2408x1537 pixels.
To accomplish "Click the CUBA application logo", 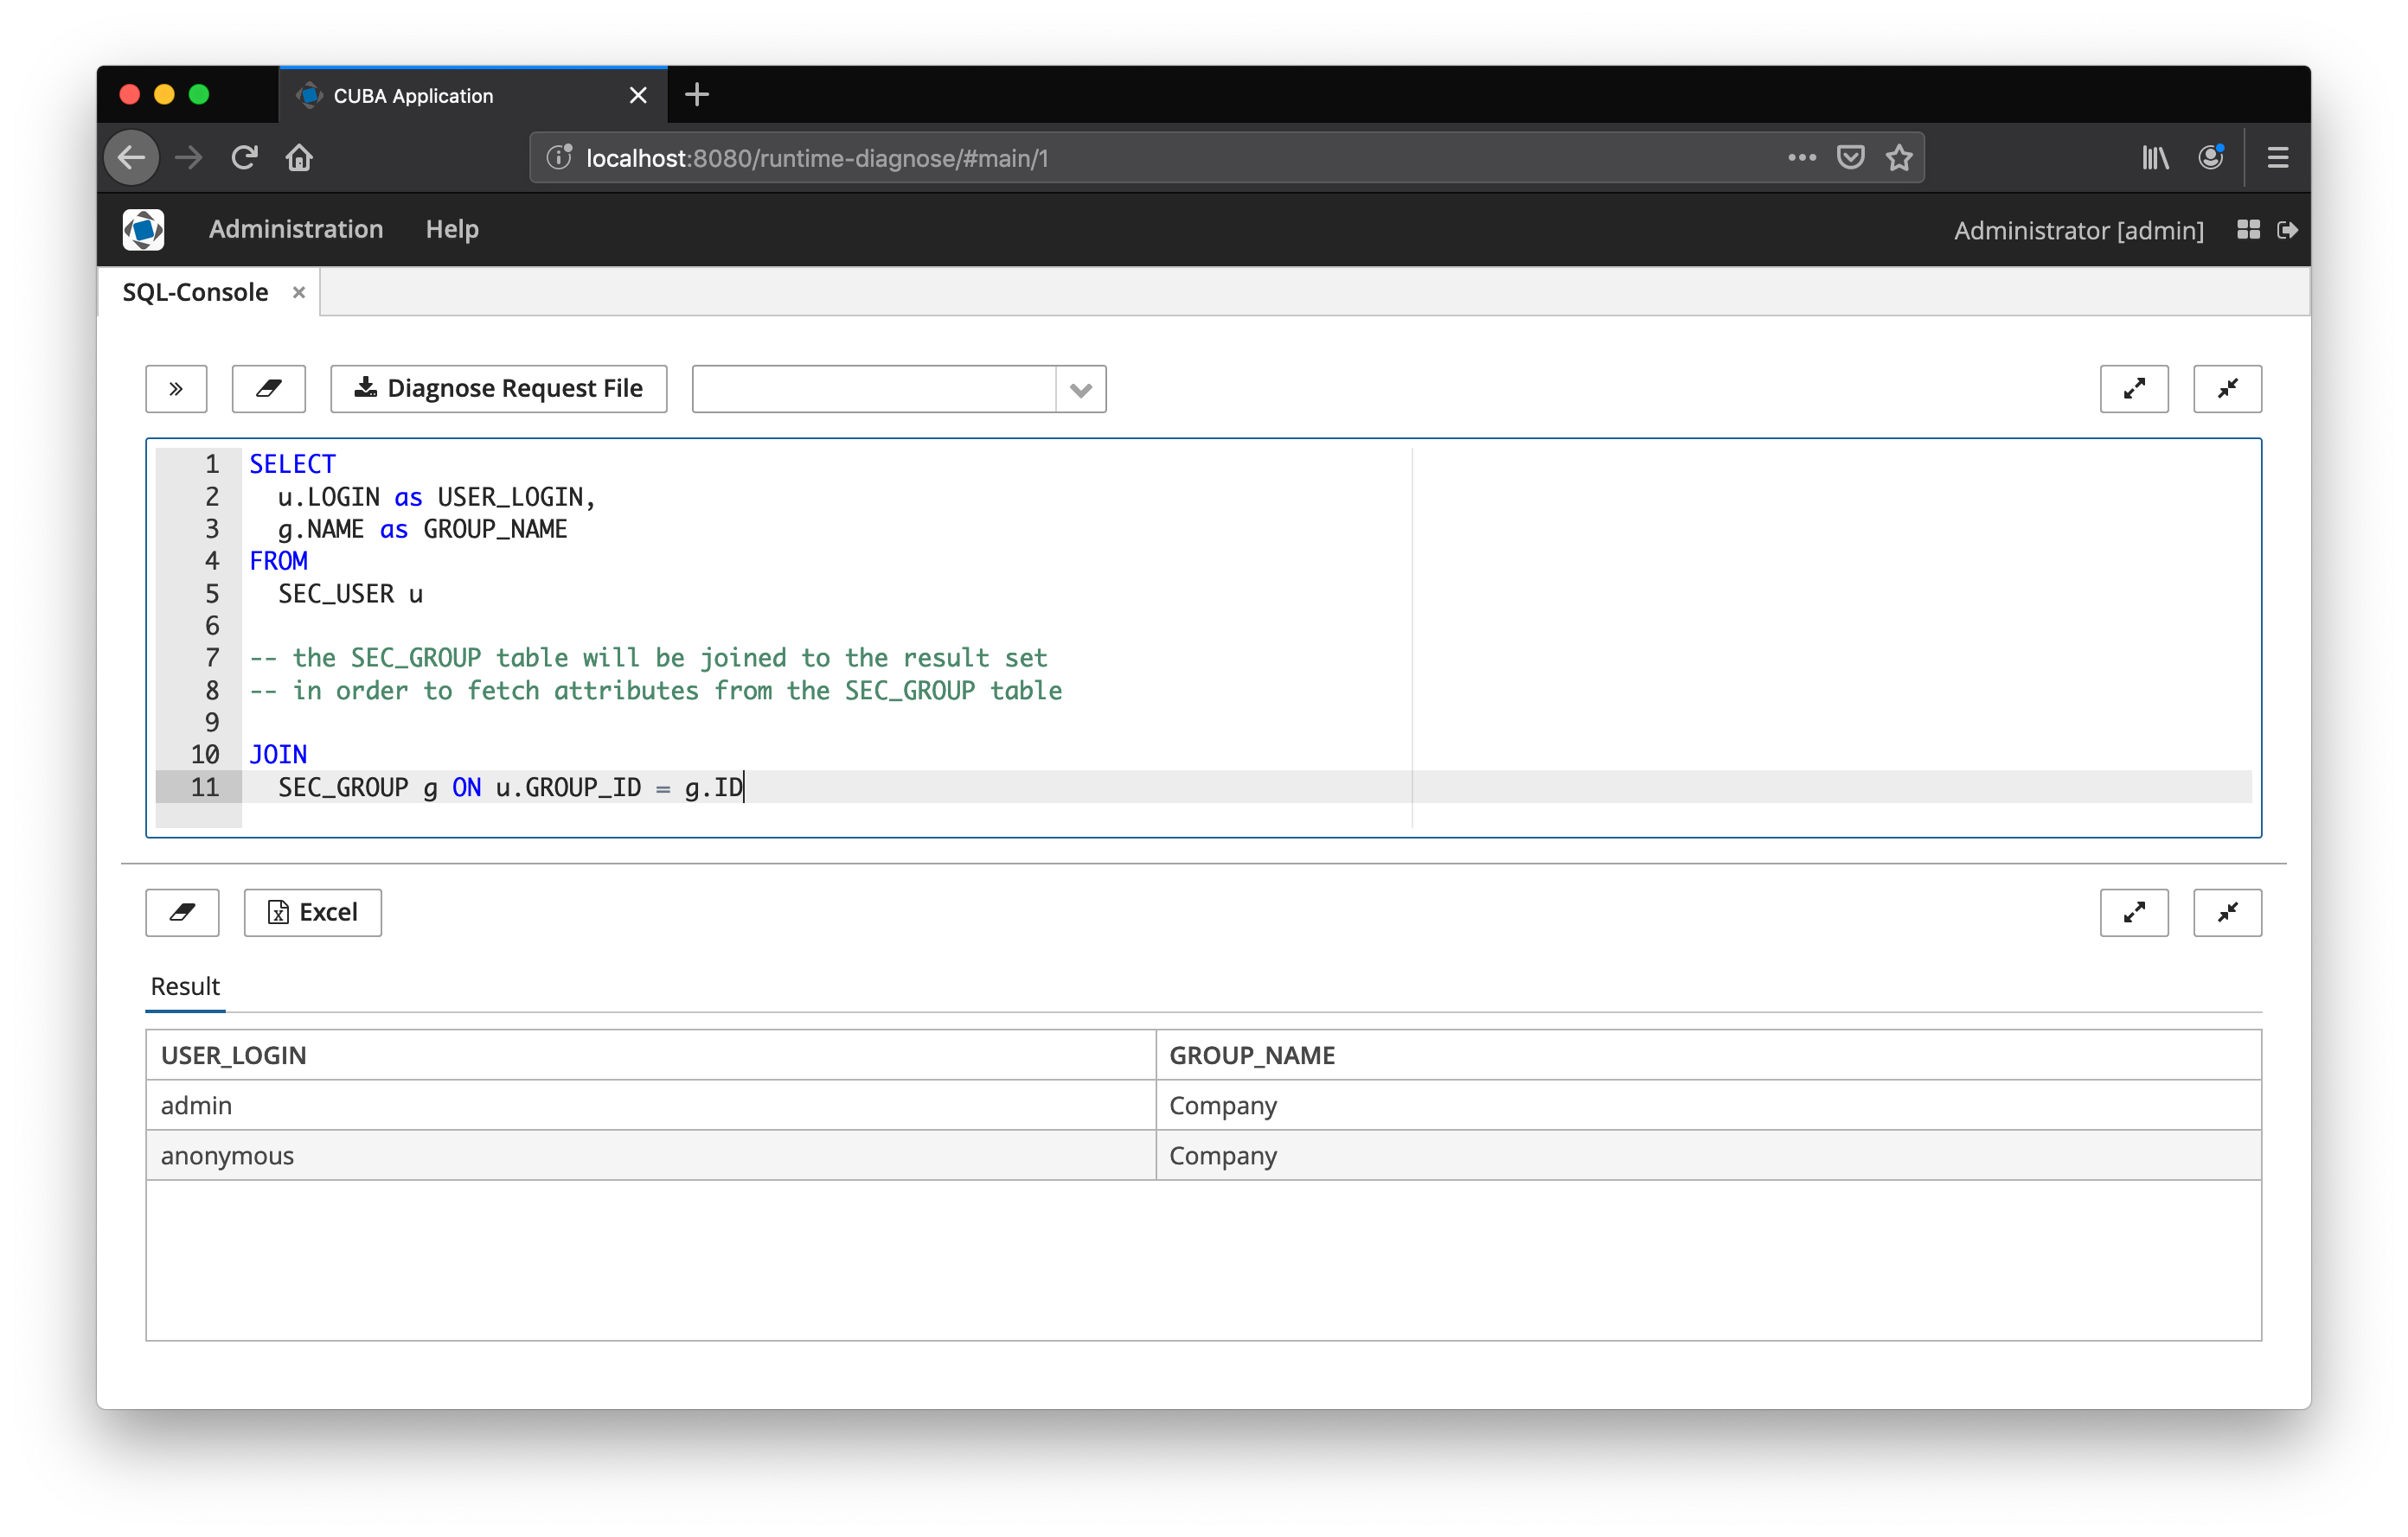I will pyautogui.click(x=143, y=229).
